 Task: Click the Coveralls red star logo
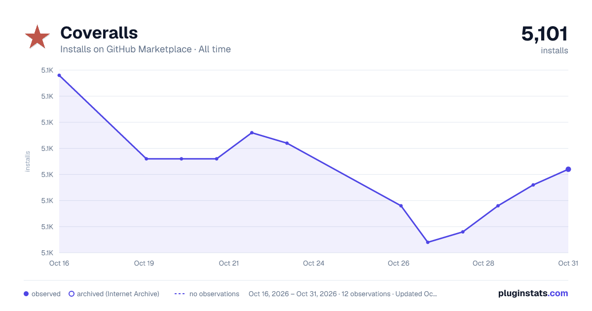pyautogui.click(x=37, y=37)
